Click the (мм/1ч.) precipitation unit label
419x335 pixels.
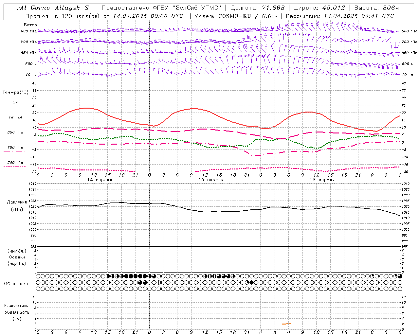click(17, 263)
